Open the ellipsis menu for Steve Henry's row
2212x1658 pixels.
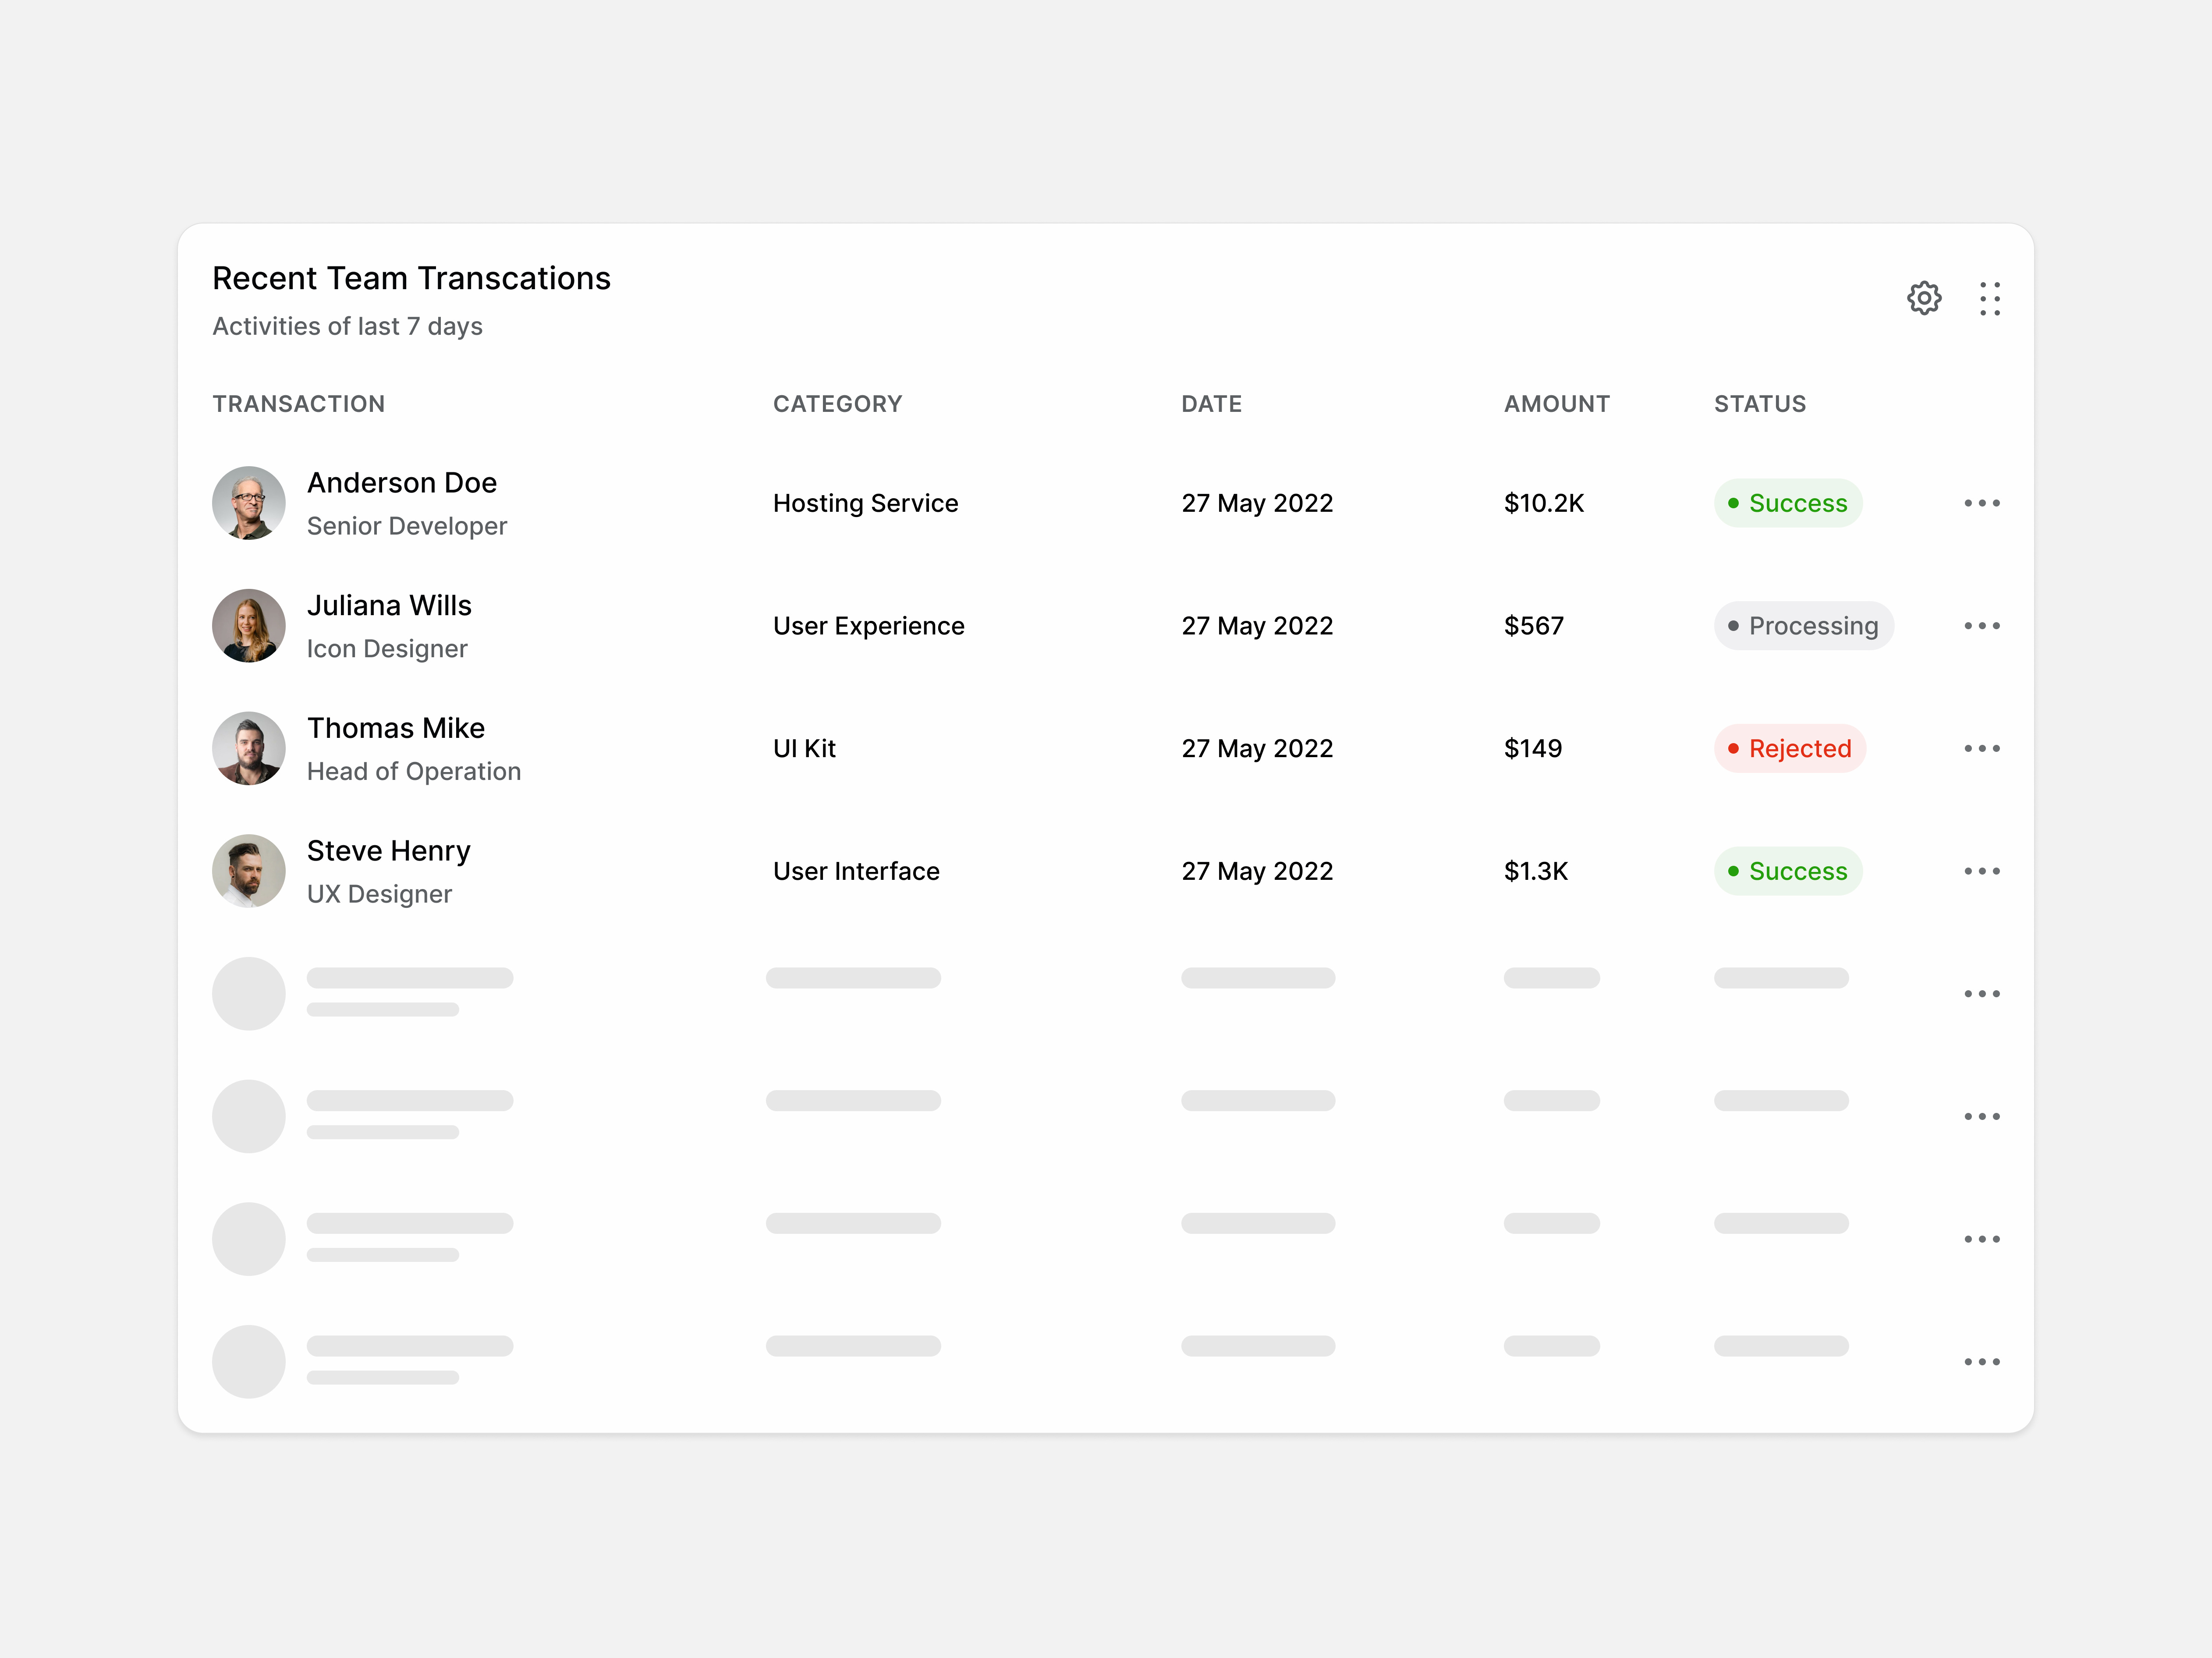(x=1982, y=871)
